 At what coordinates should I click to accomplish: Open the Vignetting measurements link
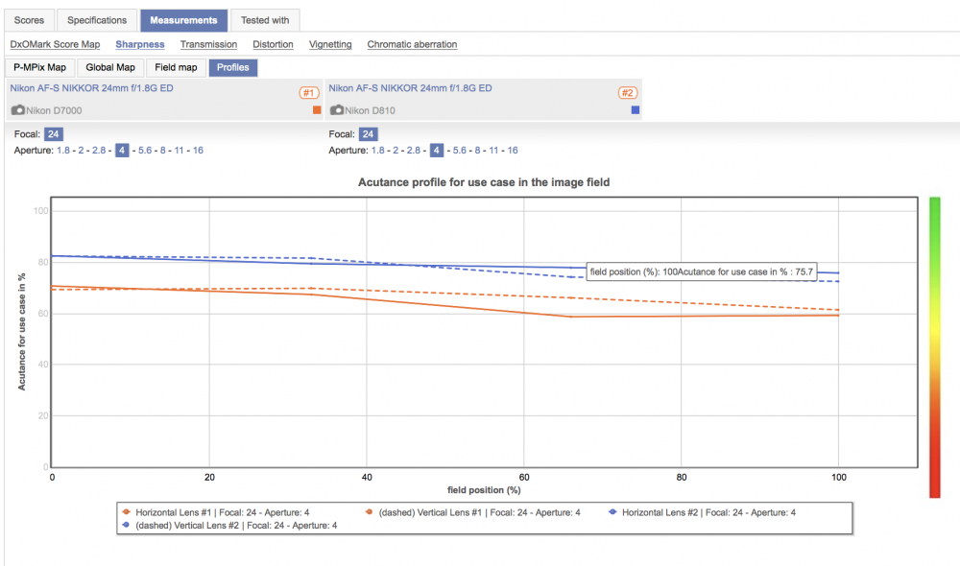[330, 44]
